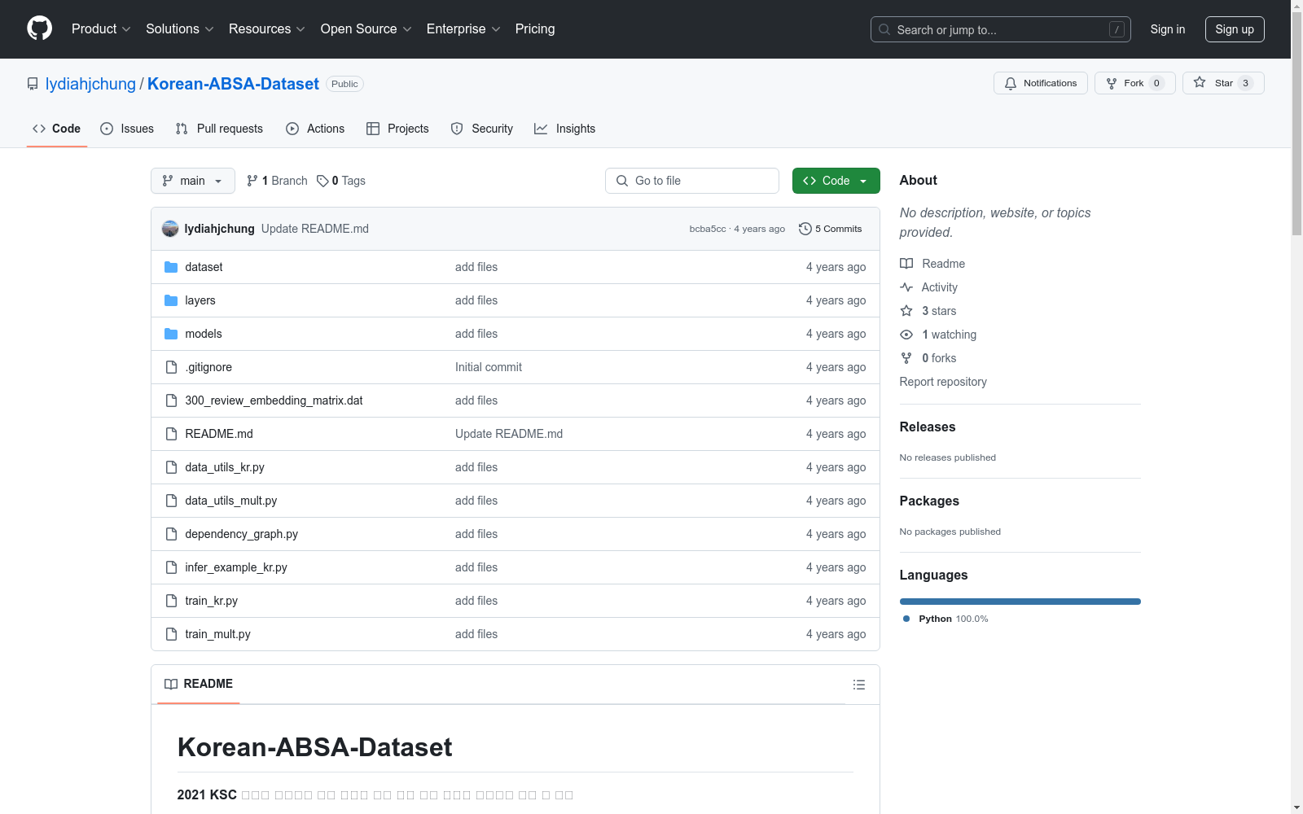
Task: Switch to the Projects tab
Action: pos(397,129)
